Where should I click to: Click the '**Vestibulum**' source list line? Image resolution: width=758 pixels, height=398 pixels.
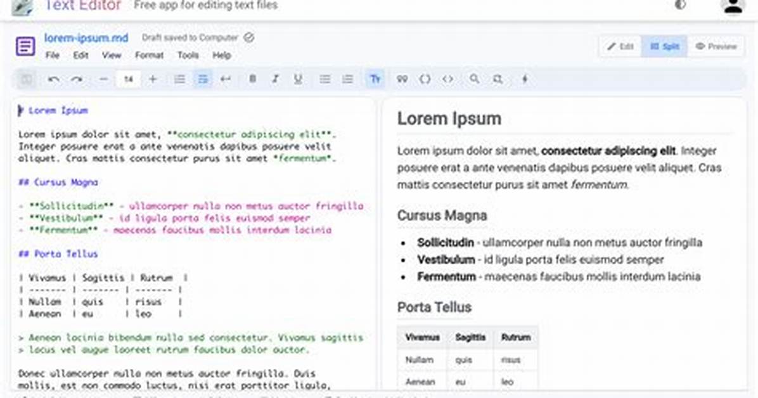(164, 218)
